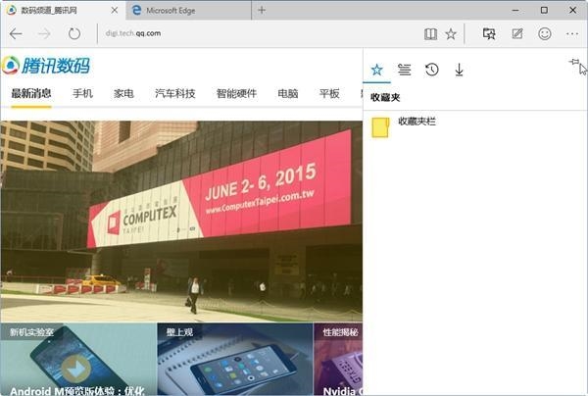Open the 性能揭秘 Nvidia article thumbnail
This screenshot has height=396, width=588.
[x=338, y=360]
